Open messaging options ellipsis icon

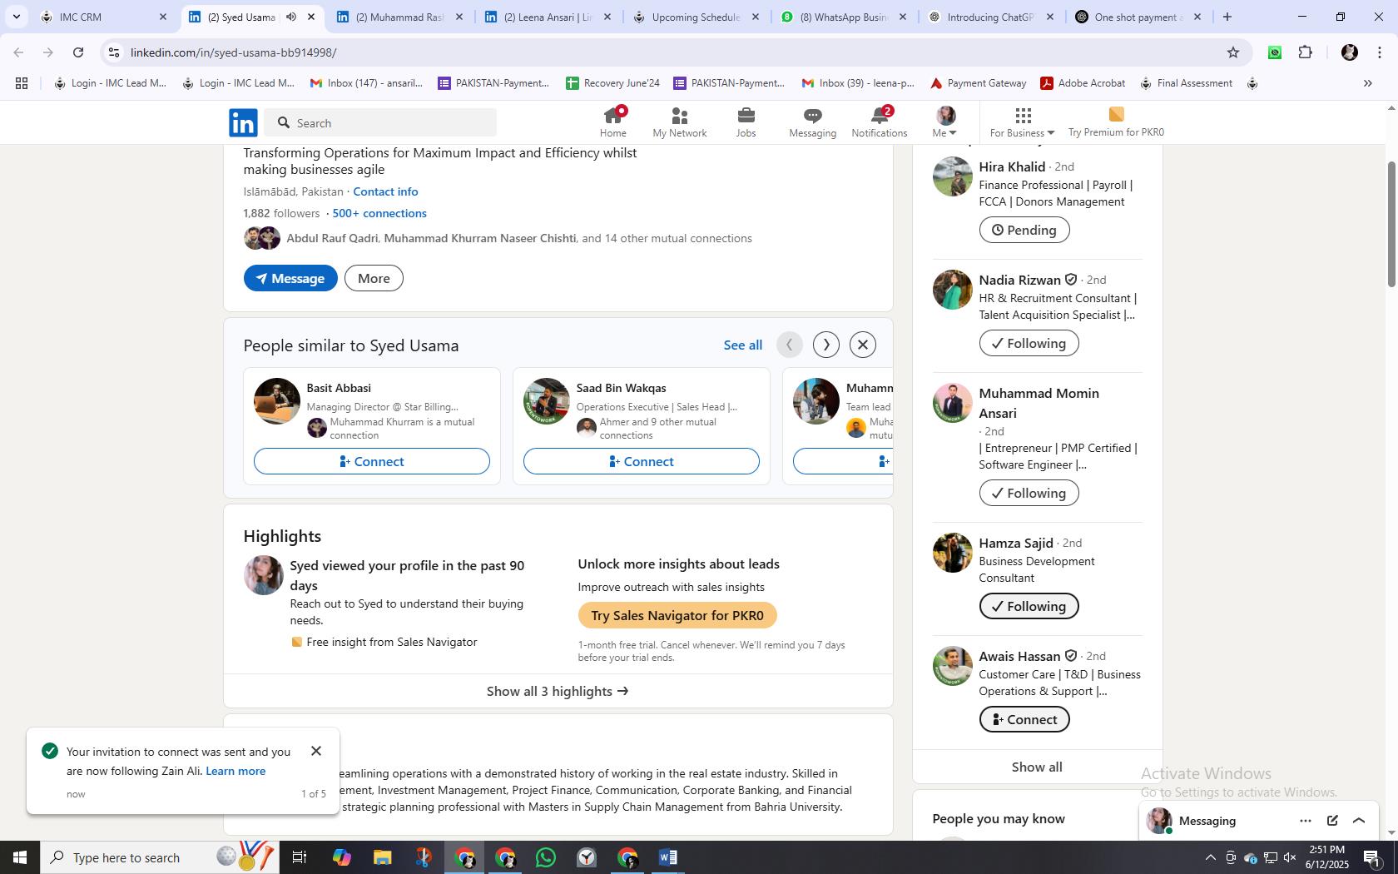point(1306,821)
